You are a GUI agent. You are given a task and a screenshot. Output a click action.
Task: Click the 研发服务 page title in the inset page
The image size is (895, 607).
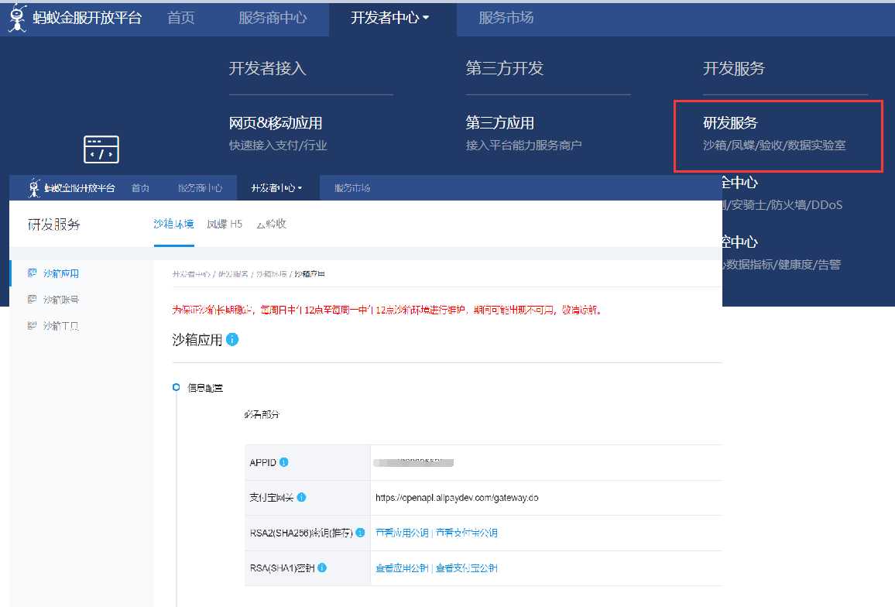coord(53,225)
